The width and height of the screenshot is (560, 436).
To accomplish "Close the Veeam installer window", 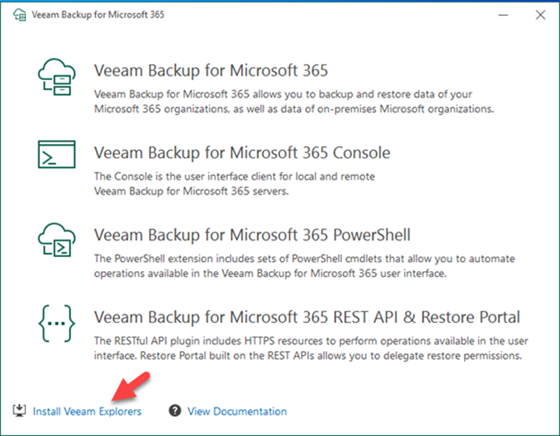I will click(540, 15).
